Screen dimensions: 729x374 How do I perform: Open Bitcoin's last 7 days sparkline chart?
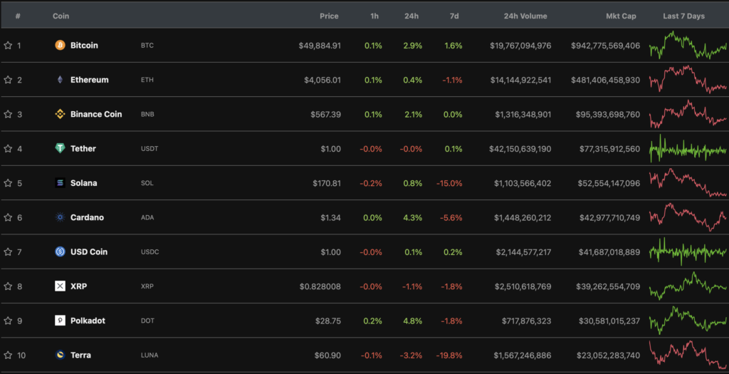coord(687,46)
